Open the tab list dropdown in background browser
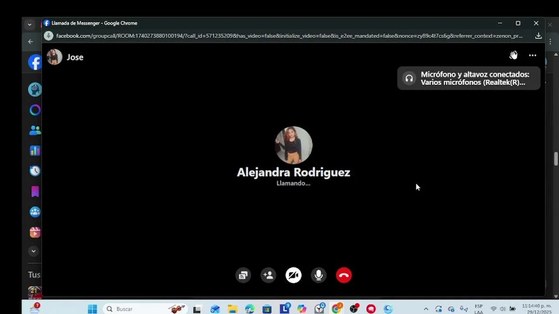 tap(30, 24)
